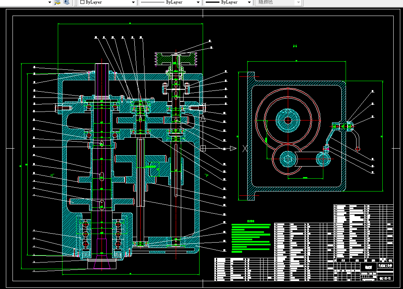Pick the small cyan gear hub in side view
This screenshot has width=403, height=289.
288,159
